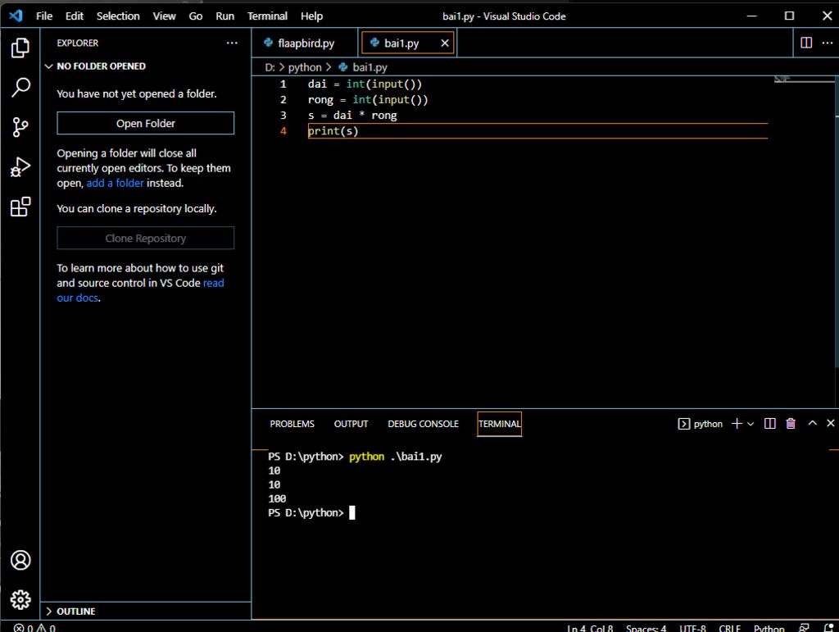Switch to the OUTPUT panel tab
Viewport: 839px width, 632px height.
[351, 424]
